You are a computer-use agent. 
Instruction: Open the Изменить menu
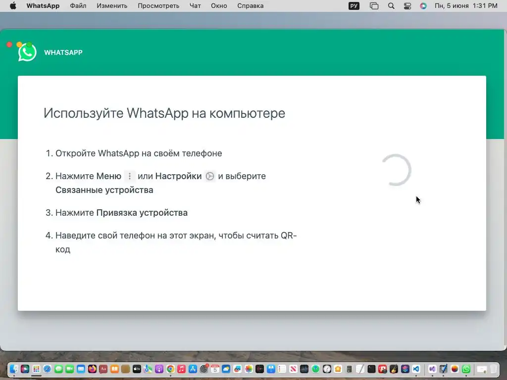(112, 6)
